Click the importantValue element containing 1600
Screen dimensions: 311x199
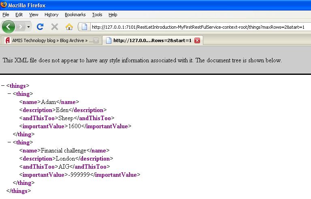coord(75,126)
